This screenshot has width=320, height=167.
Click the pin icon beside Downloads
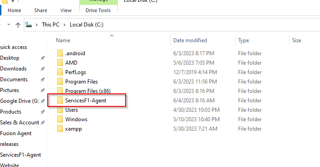click(x=42, y=69)
